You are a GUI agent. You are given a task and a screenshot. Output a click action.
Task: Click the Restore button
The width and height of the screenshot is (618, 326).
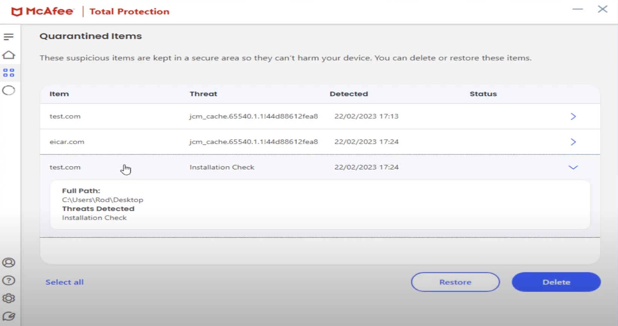(x=455, y=282)
